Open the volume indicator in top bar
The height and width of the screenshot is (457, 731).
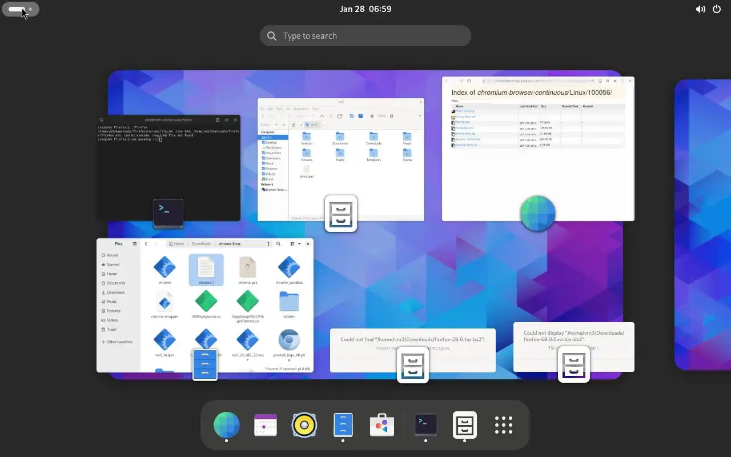click(x=700, y=9)
